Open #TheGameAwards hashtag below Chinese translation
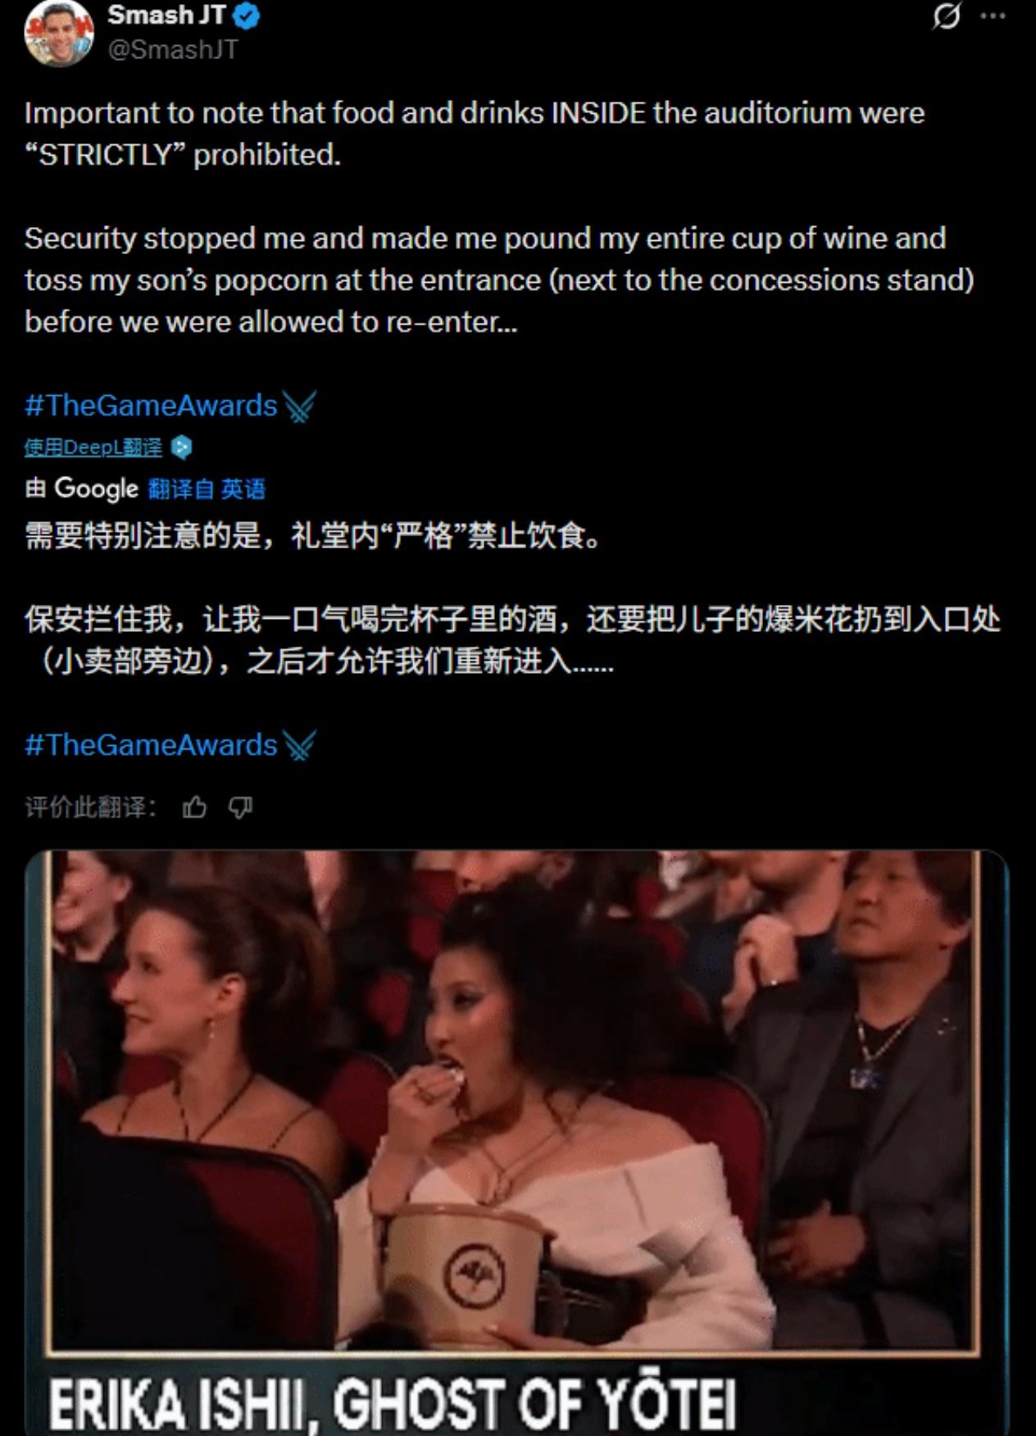 click(152, 745)
